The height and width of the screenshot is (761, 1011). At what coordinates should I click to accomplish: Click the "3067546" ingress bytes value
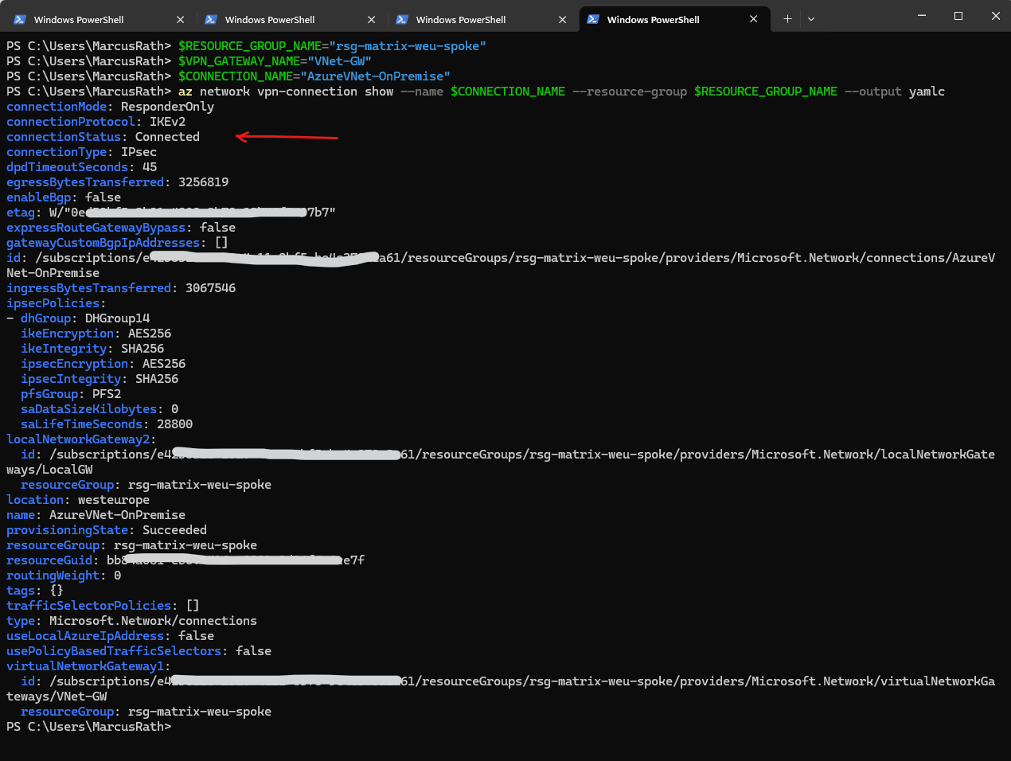210,288
